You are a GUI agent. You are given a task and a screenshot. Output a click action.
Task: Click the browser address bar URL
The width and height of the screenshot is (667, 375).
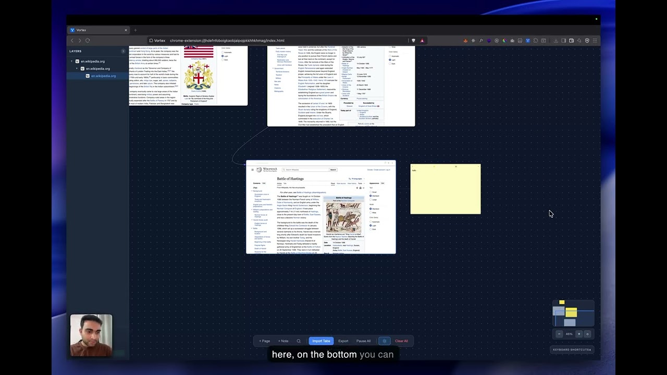[x=227, y=41]
